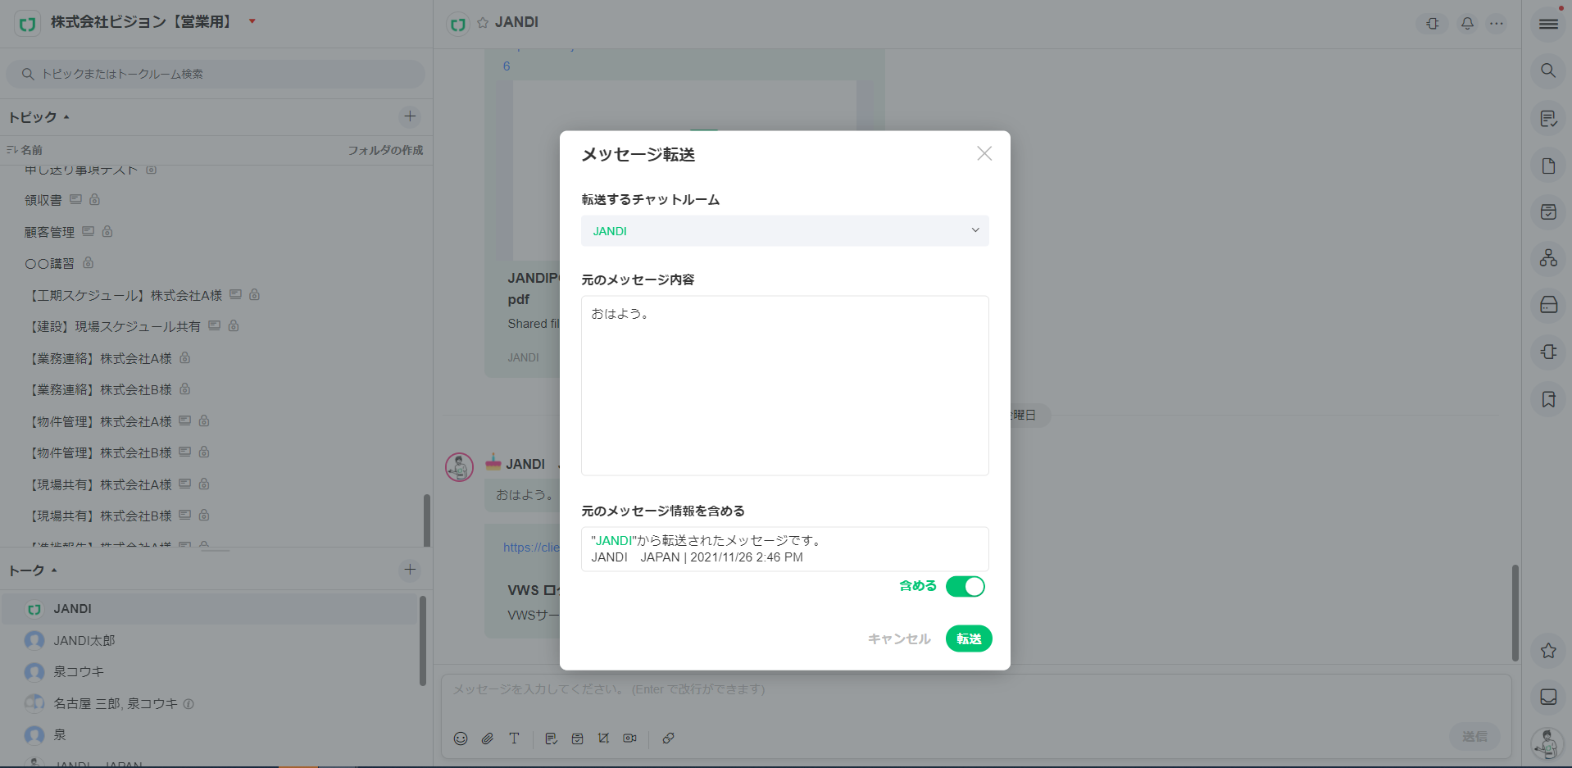Click the green JANDI link in forwarded info
The width and height of the screenshot is (1572, 768).
[613, 540]
